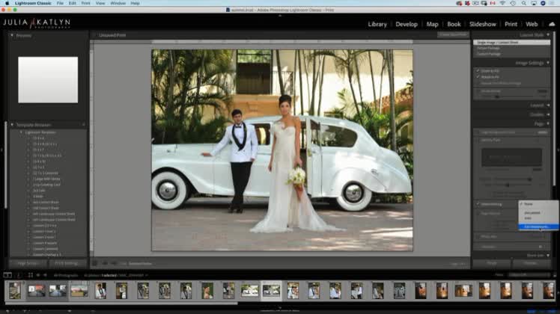The height and width of the screenshot is (314, 560).
Task: Click Create Saved Print button
Action: [x=453, y=35]
